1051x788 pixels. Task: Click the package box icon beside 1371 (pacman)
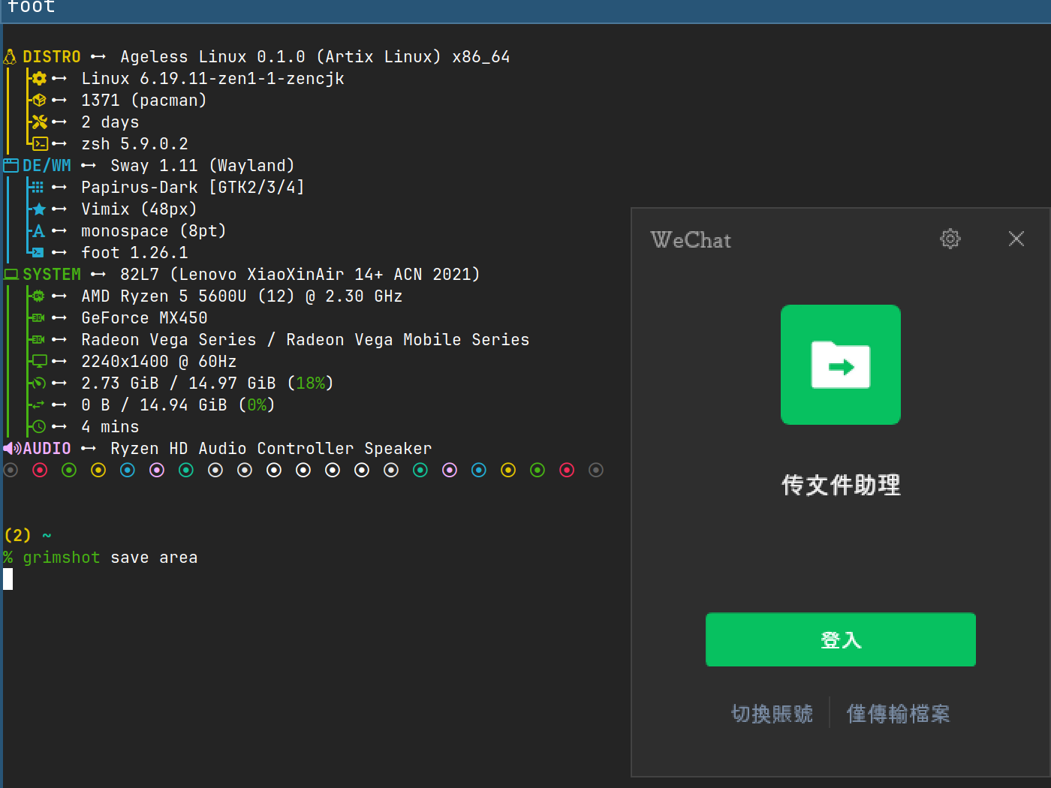click(x=39, y=101)
